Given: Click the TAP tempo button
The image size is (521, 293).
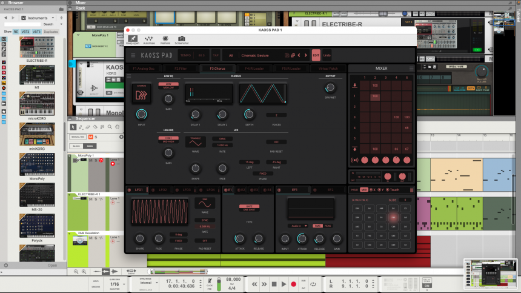Looking at the screenshot, I should [216, 55].
